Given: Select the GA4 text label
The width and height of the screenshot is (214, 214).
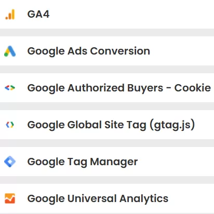Looking at the screenshot, I should (38, 14).
